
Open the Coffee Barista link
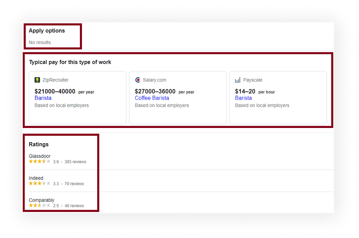coord(152,98)
